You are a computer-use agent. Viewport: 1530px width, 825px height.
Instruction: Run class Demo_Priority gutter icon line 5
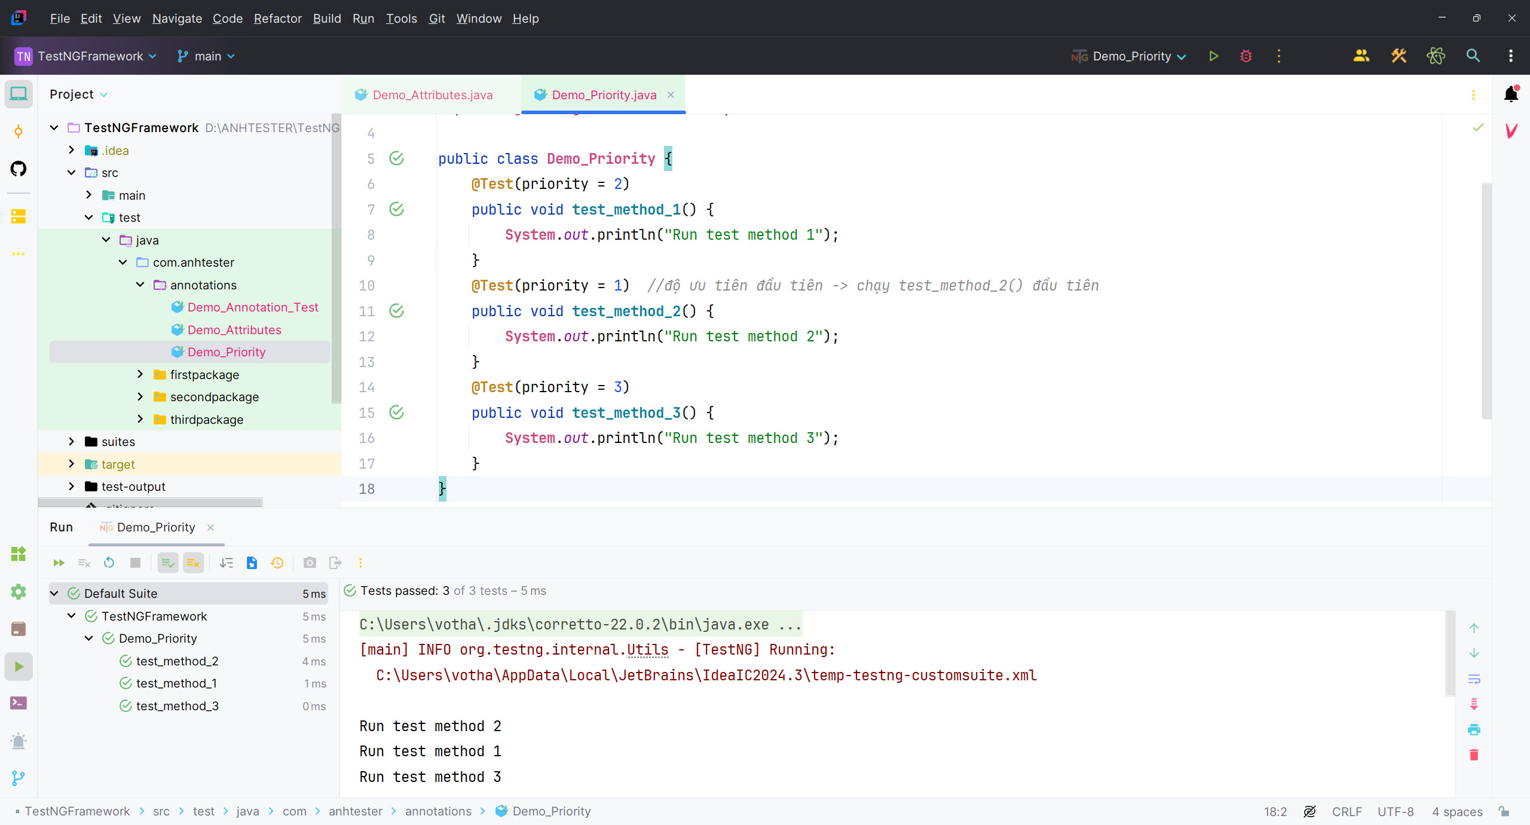tap(396, 158)
